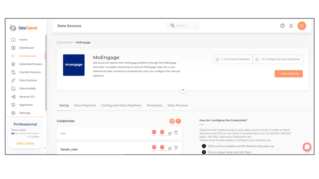Click the DataChannel logo

click(23, 28)
